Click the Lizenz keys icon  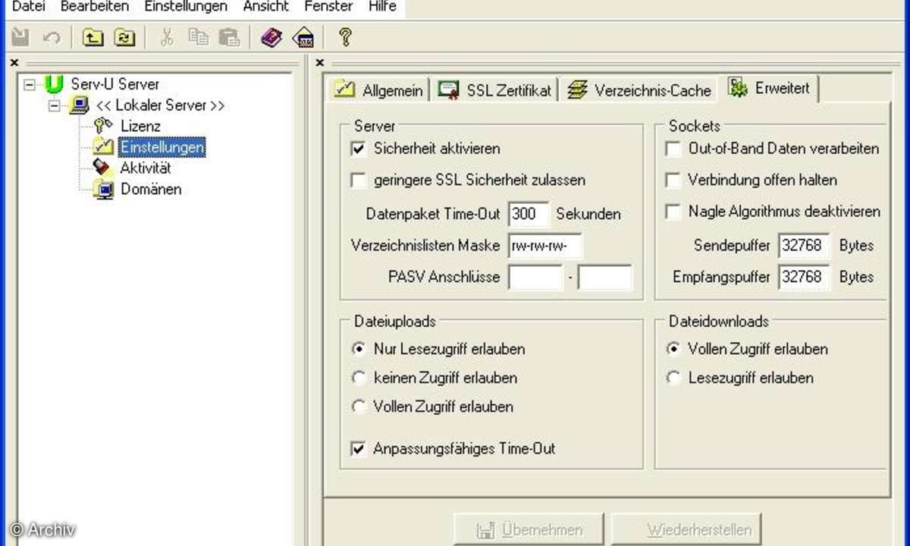pyautogui.click(x=103, y=126)
